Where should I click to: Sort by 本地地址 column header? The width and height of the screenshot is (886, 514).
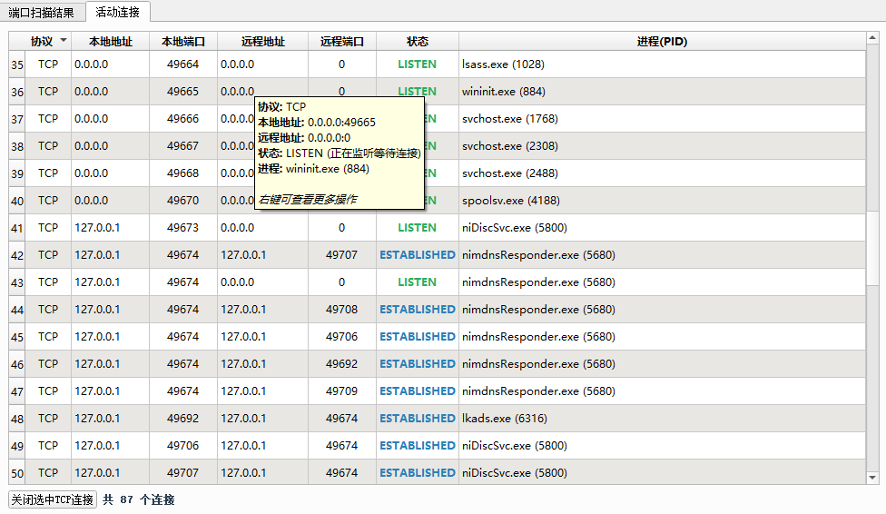(x=110, y=41)
